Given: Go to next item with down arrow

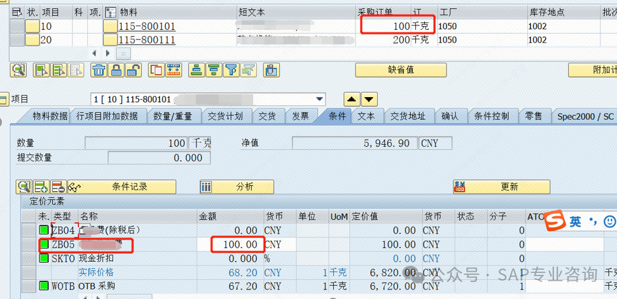Looking at the screenshot, I should (370, 100).
